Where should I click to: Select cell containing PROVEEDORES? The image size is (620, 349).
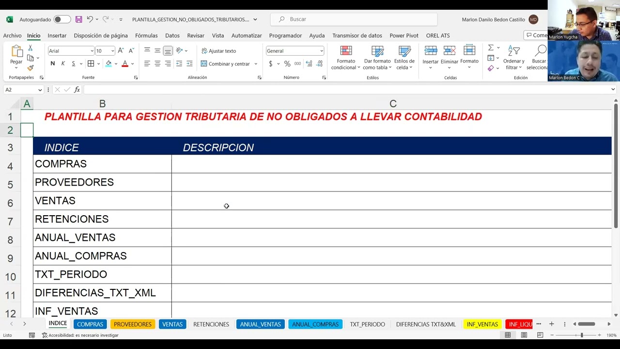pyautogui.click(x=102, y=182)
